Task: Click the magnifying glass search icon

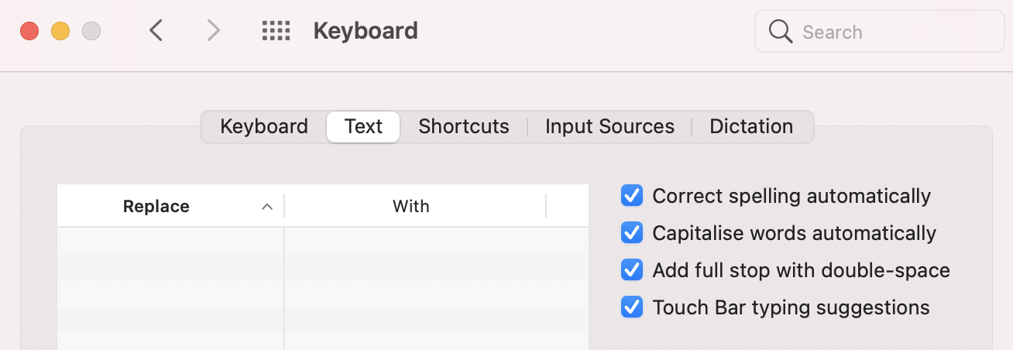Action: coord(780,32)
